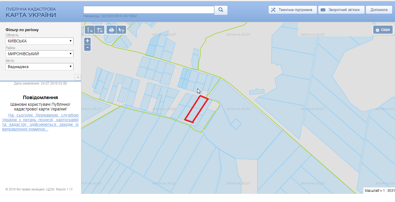Zoom in with the plus button
This screenshot has width=395, height=202.
pyautogui.click(x=87, y=41)
